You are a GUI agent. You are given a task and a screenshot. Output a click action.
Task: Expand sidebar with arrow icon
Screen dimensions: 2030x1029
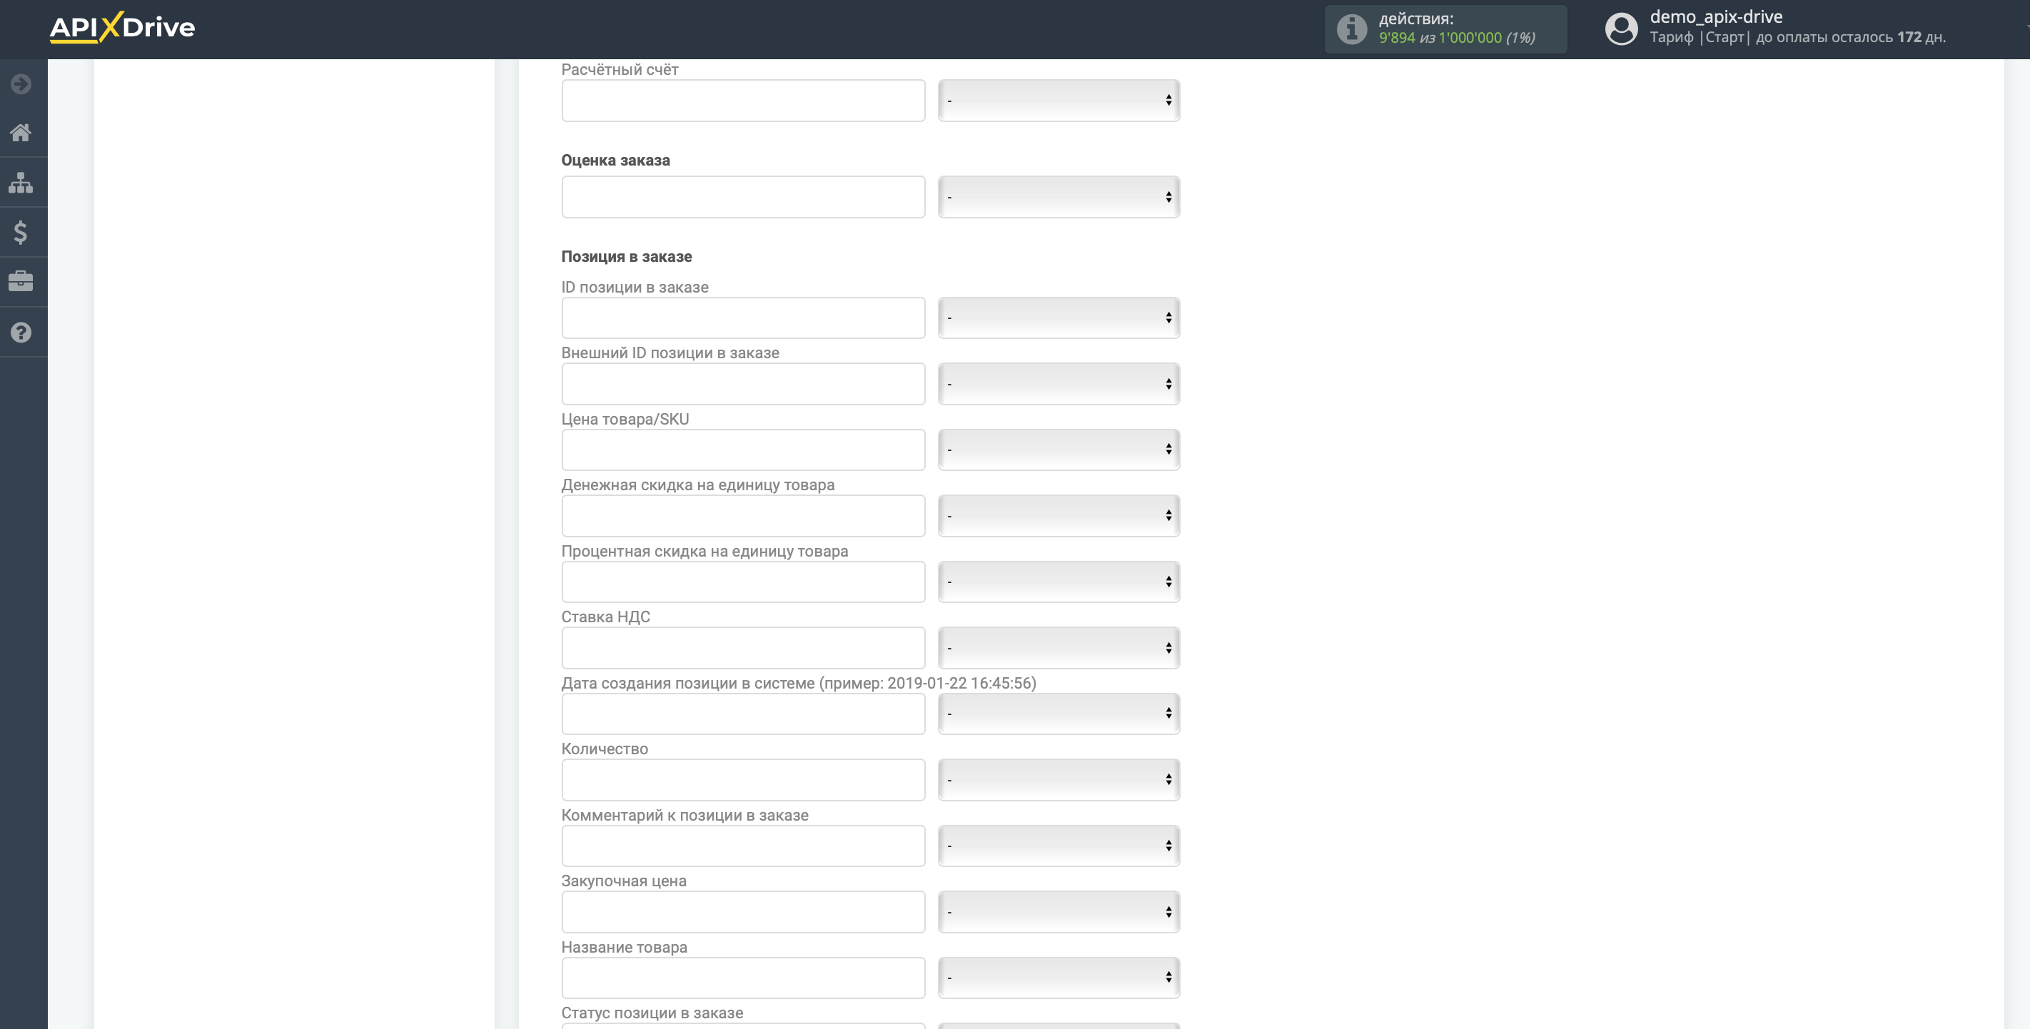point(21,83)
